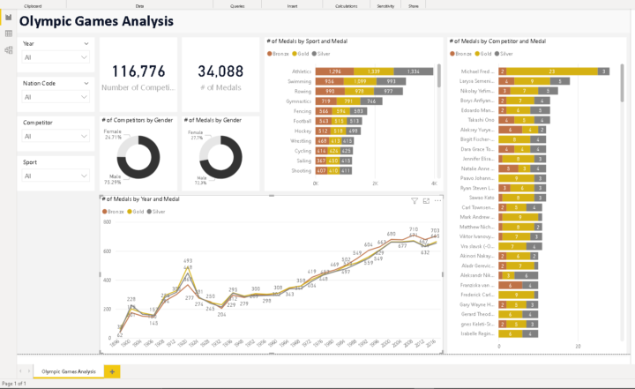Click the # of Medals by Sport title

click(x=307, y=41)
